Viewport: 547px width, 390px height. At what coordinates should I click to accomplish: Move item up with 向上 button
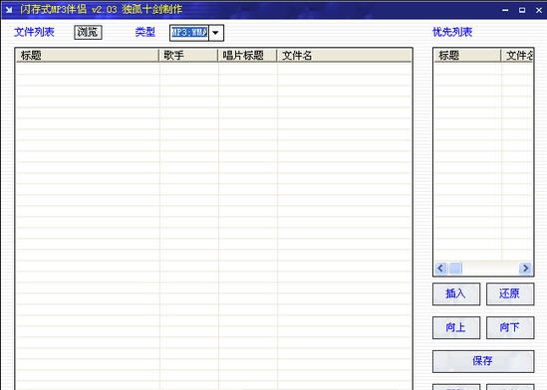pyautogui.click(x=456, y=327)
